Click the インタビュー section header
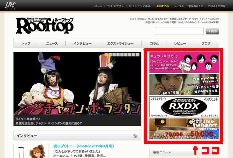The image size is (233, 158). click(x=77, y=135)
